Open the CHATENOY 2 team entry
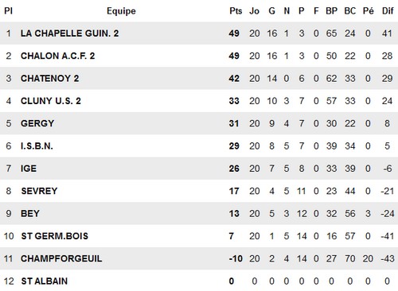Viewport: 398px width, 291px height. pos(49,79)
